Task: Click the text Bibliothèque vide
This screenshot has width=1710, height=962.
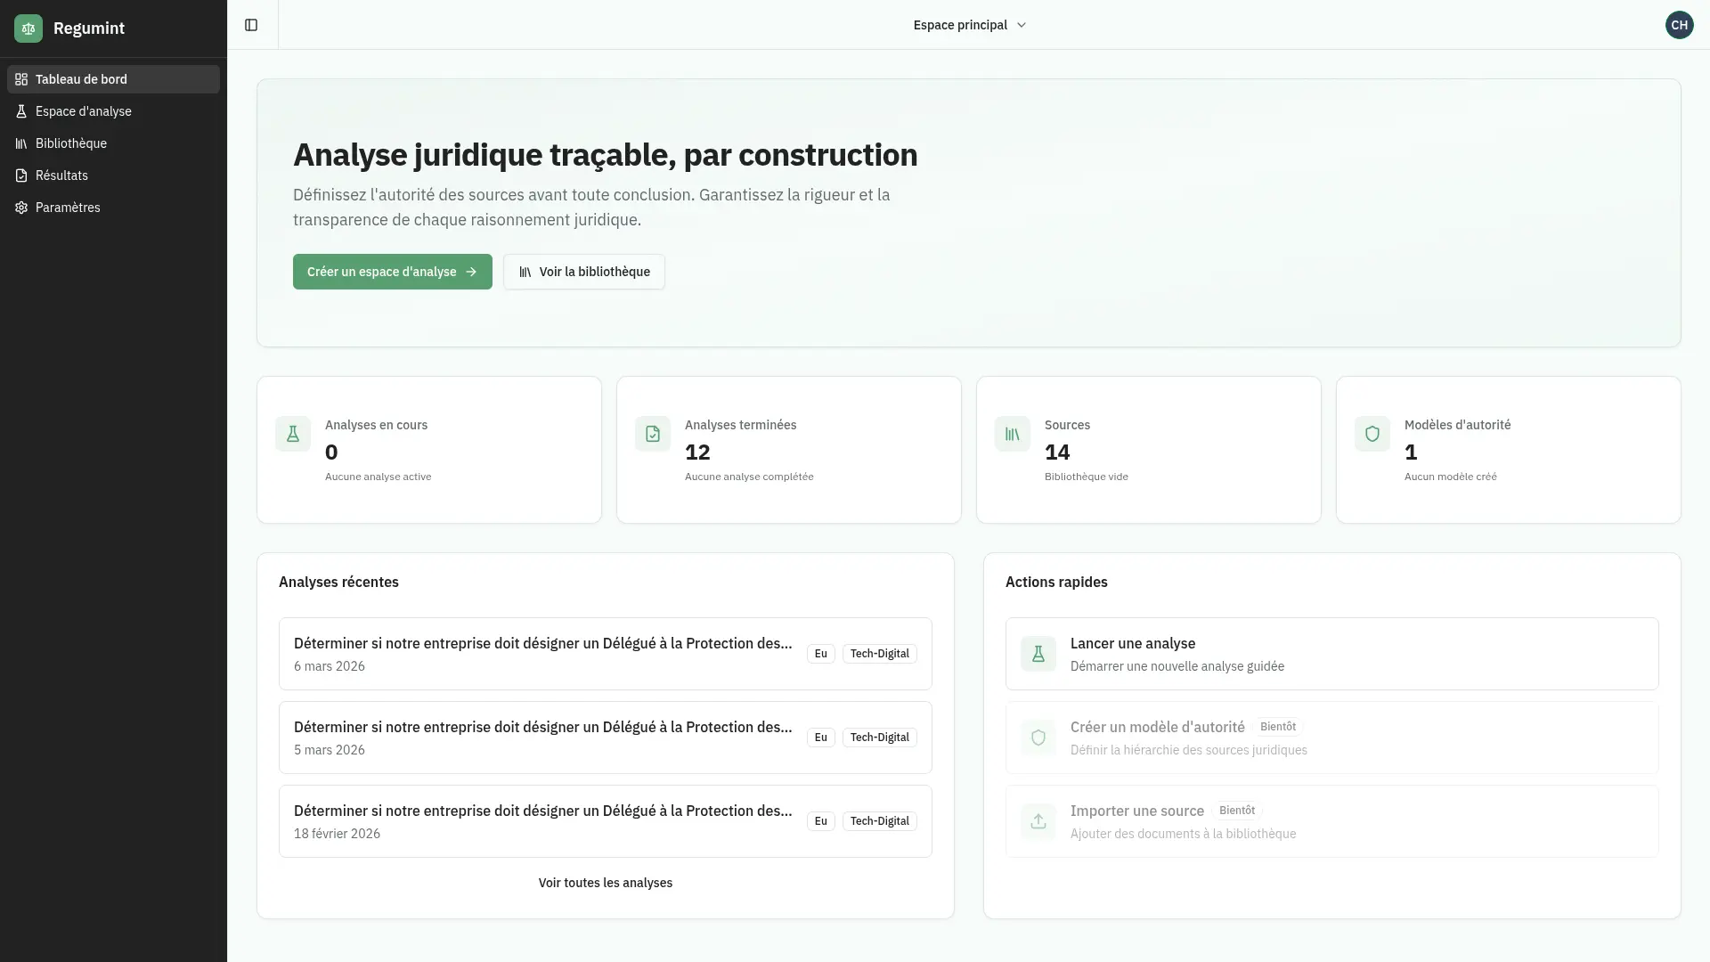Action: (1087, 477)
